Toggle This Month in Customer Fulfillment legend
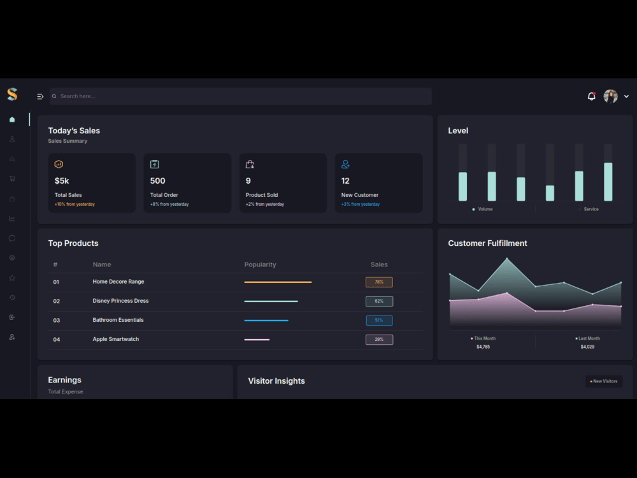The image size is (637, 478). pos(482,338)
